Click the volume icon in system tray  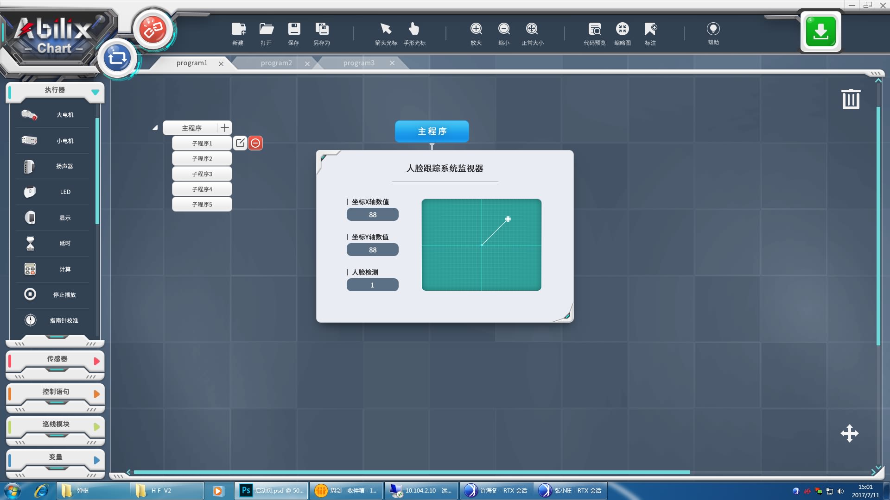(x=841, y=491)
